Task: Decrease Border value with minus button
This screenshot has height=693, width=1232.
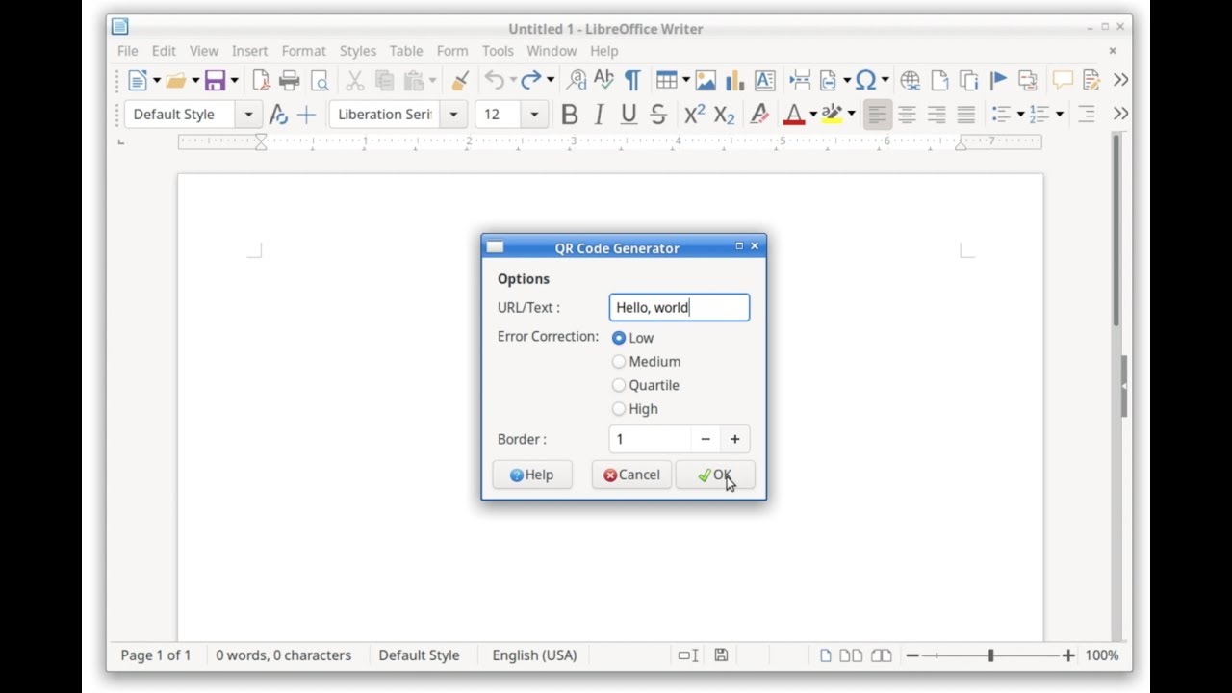Action: pos(706,439)
